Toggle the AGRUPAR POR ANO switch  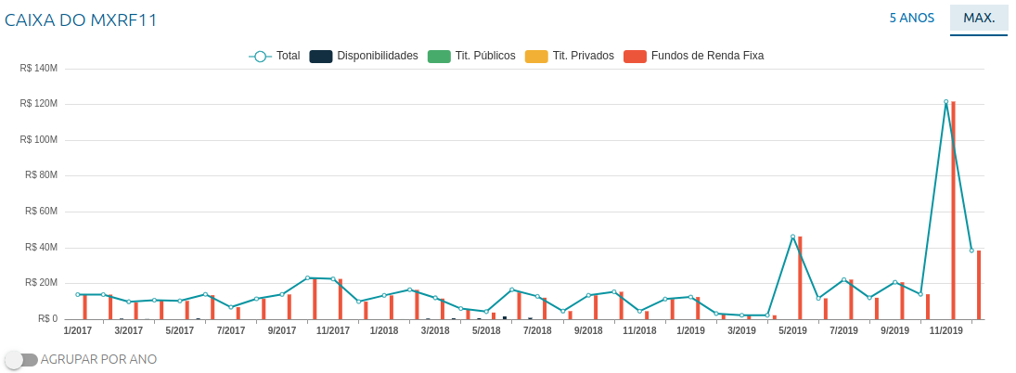pyautogui.click(x=20, y=359)
